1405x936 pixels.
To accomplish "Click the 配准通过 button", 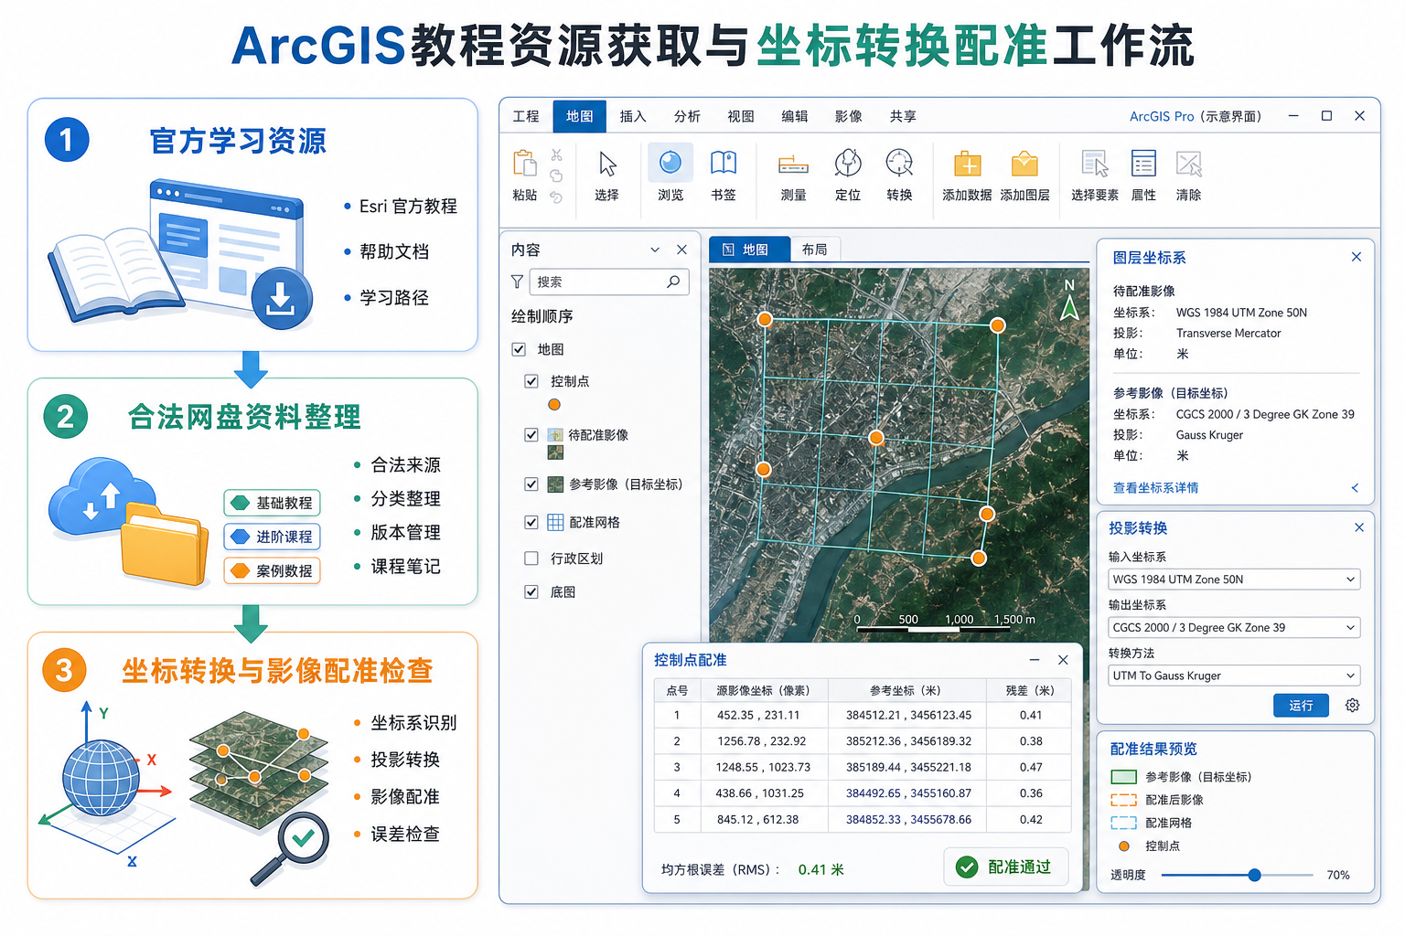I will tap(1005, 867).
